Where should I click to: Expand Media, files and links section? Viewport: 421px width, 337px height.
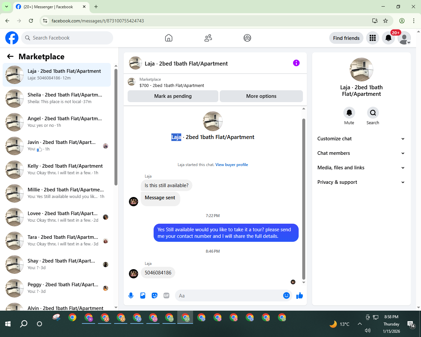[x=361, y=168]
